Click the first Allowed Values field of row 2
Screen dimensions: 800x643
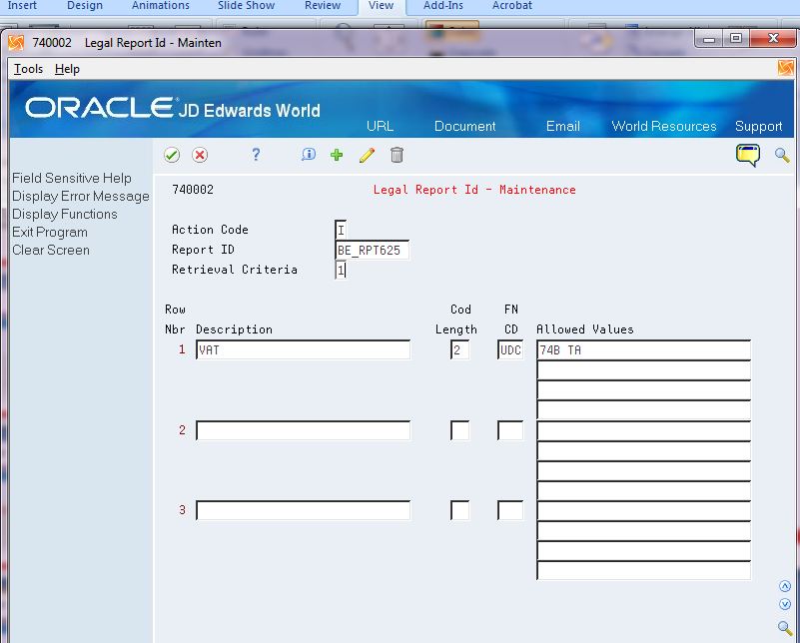tap(644, 431)
